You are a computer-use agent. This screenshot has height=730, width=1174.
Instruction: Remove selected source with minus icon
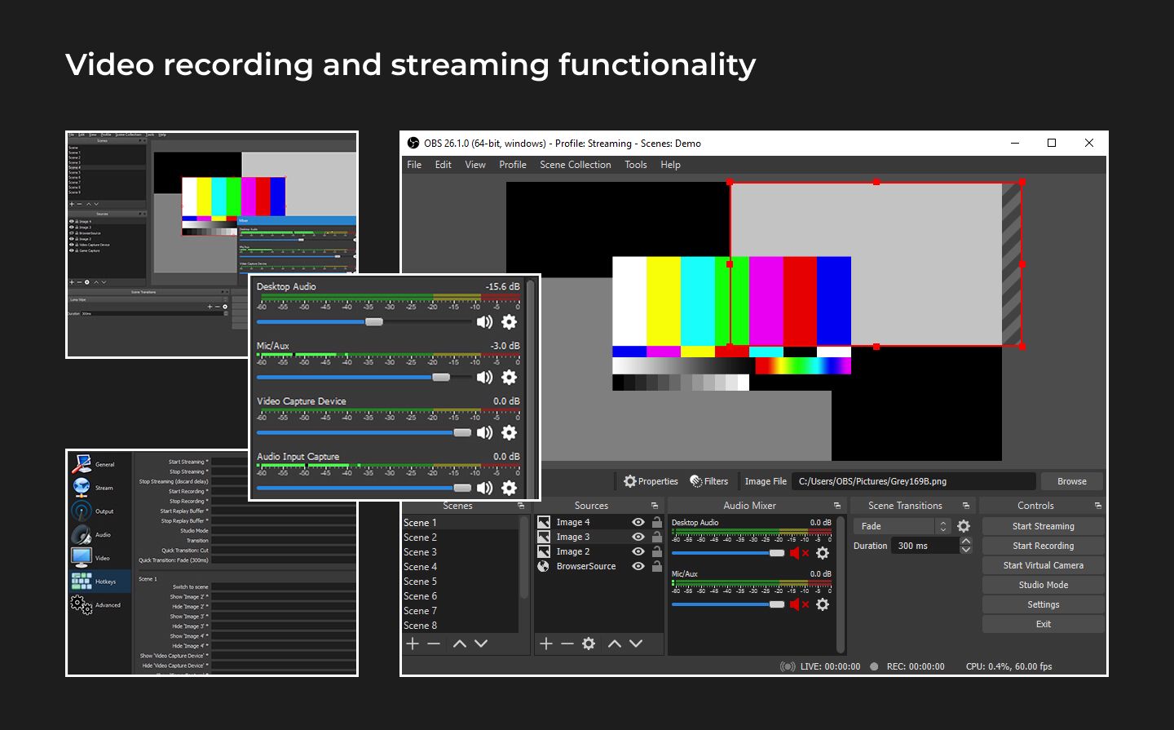pyautogui.click(x=567, y=644)
